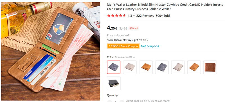Viewport: 225px width, 102px height.
Task: Choose the black open wallet swatch
Action: pyautogui.click(x=114, y=83)
